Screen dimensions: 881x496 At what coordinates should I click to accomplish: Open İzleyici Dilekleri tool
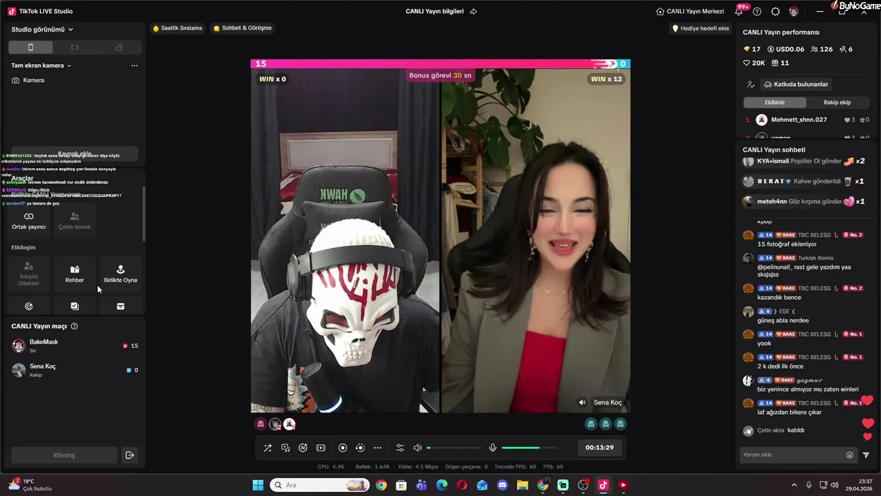point(29,273)
